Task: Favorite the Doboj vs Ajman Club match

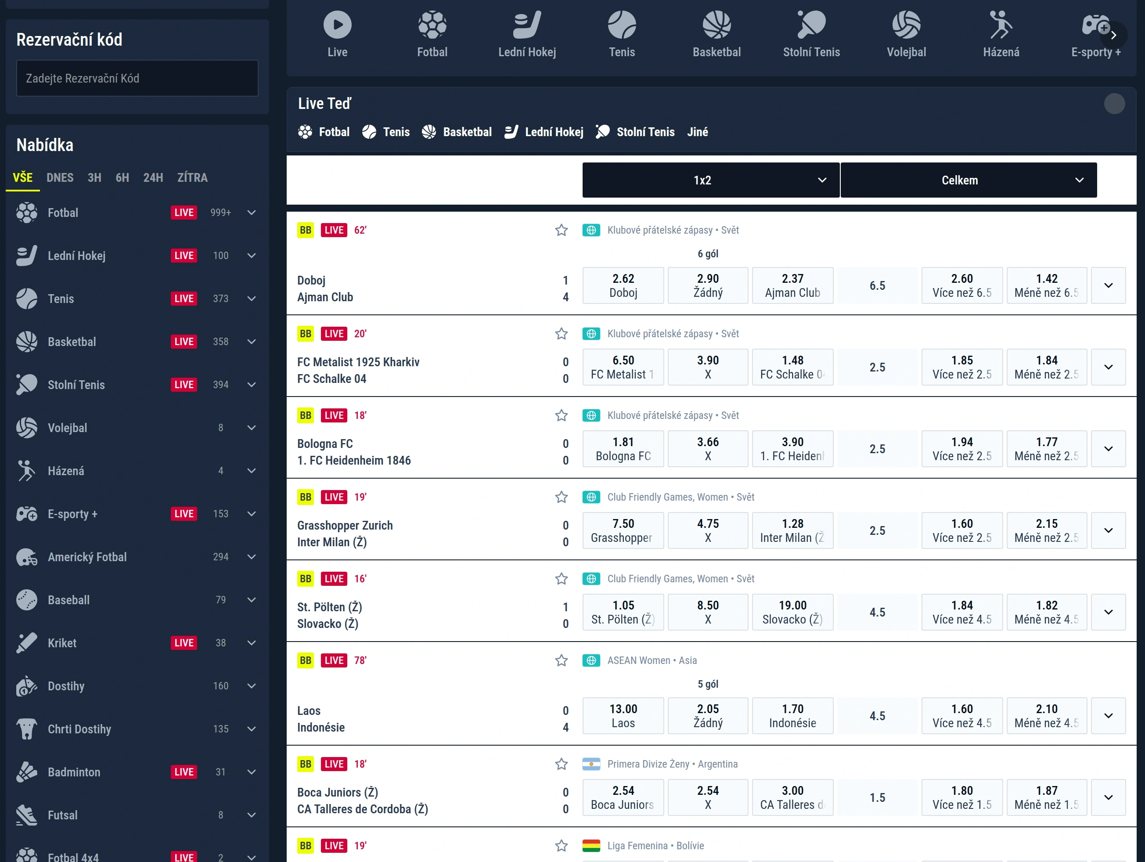Action: click(561, 230)
